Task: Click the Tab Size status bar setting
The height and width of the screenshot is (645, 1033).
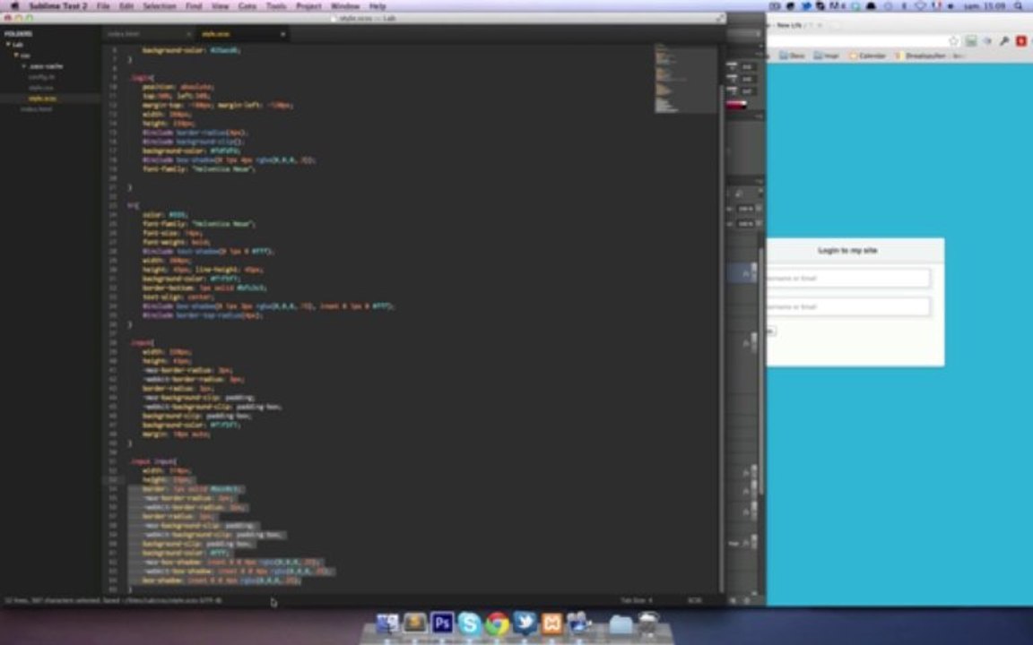Action: click(637, 600)
